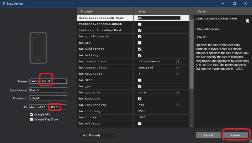Screen dimensions: 252x143
Task: Click the device Name input field
Action: pyautogui.click(x=48, y=81)
